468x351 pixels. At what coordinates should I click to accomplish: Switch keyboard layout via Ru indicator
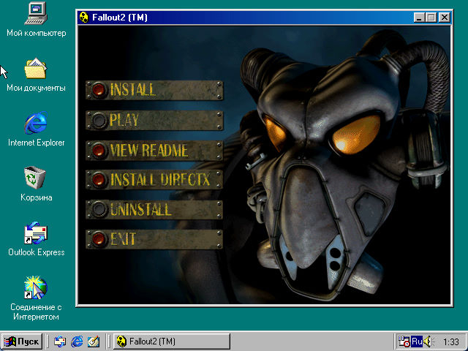point(417,341)
